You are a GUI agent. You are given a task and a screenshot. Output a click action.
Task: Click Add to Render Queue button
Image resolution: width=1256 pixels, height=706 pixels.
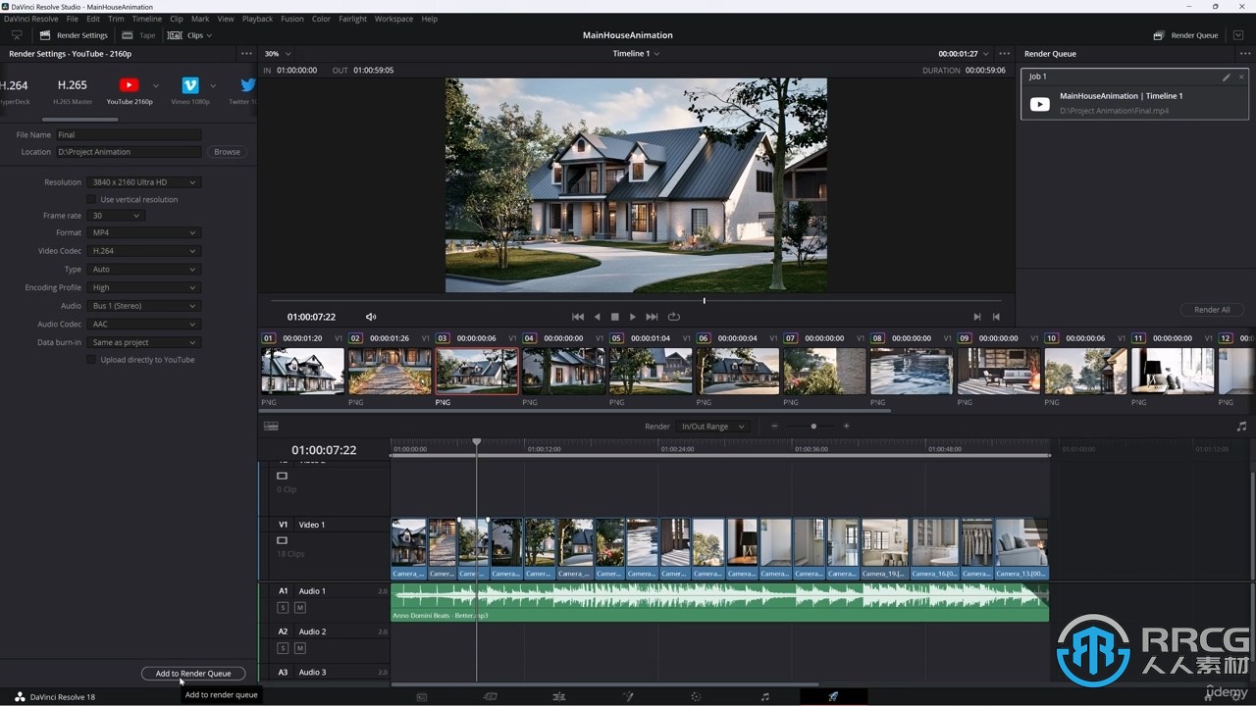click(193, 674)
